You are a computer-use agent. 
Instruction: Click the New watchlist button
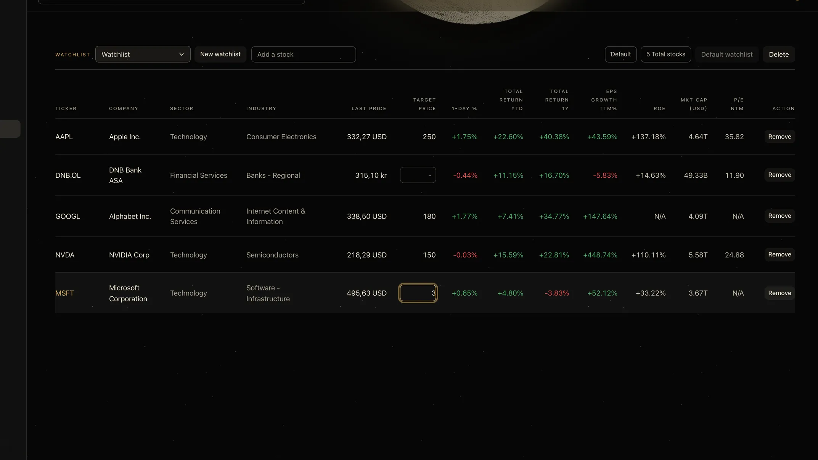pyautogui.click(x=220, y=54)
